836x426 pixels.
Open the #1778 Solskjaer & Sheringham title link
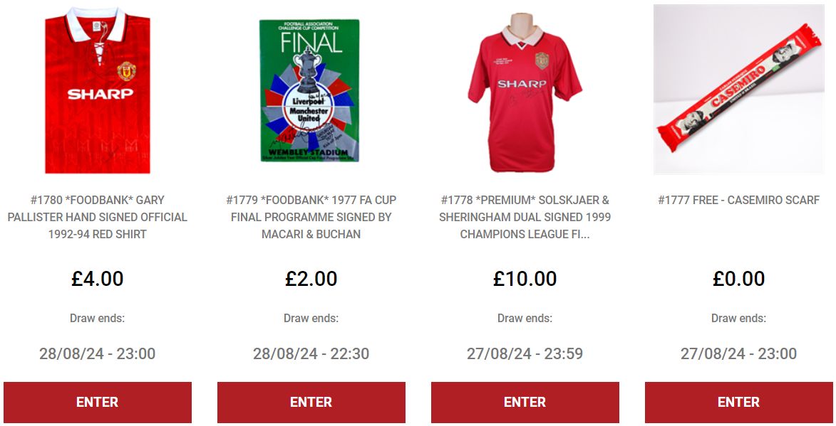525,217
